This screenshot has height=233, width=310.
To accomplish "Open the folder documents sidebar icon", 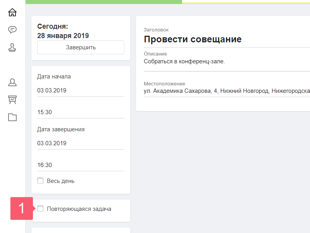I will point(12,117).
